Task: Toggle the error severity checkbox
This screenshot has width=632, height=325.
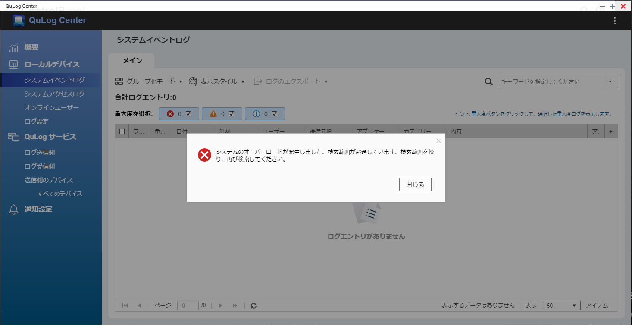Action: point(188,114)
